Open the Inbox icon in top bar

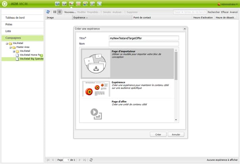point(79,4)
